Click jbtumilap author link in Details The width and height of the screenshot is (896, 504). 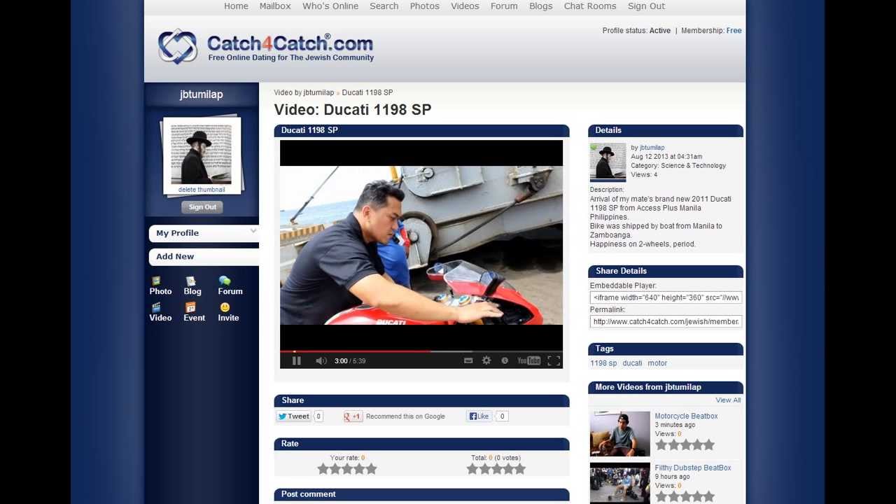click(652, 148)
